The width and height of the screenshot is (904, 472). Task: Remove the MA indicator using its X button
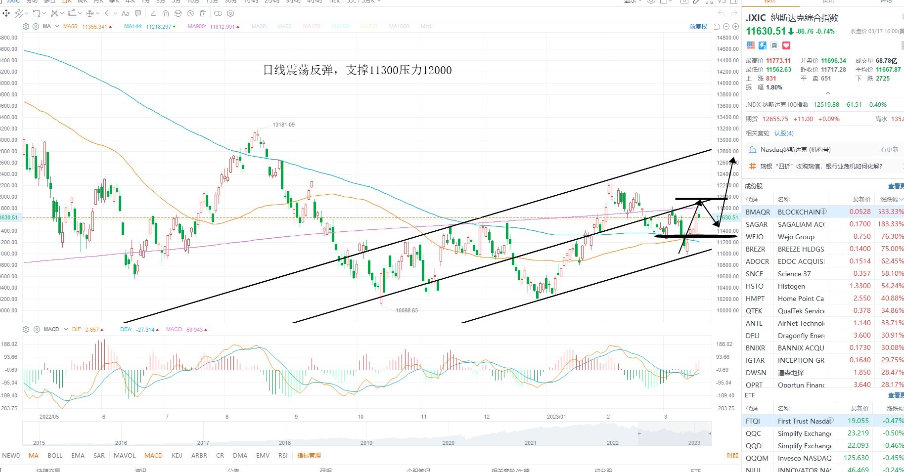[x=36, y=27]
